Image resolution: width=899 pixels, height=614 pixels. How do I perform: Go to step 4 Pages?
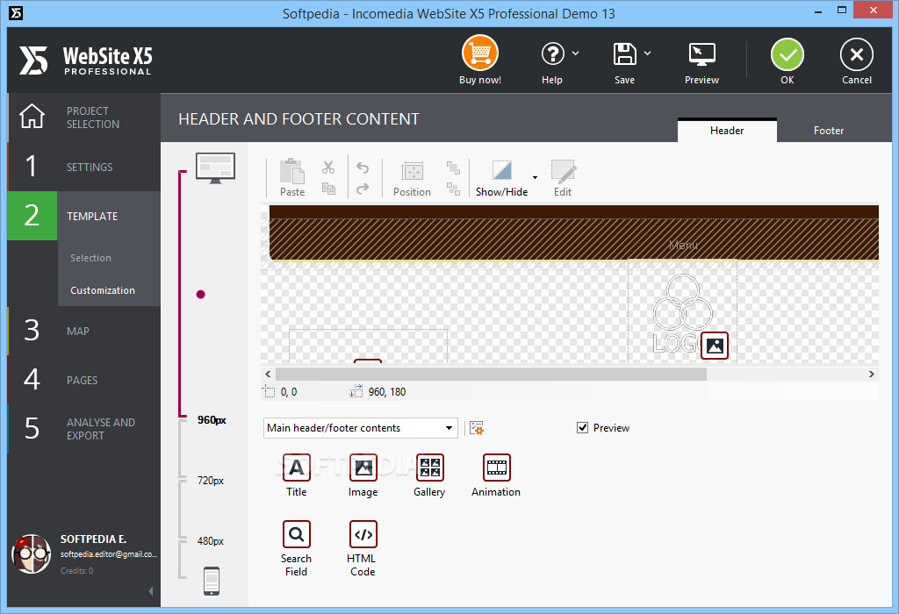(x=83, y=380)
